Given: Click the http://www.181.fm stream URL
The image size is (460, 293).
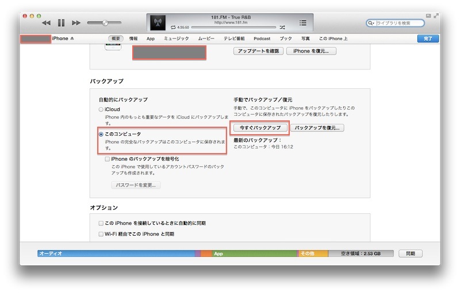Looking at the screenshot, I should pos(231,22).
